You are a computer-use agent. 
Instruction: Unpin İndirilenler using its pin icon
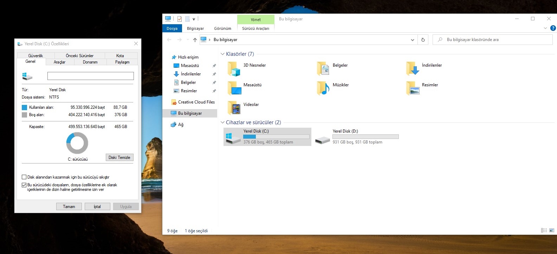214,74
